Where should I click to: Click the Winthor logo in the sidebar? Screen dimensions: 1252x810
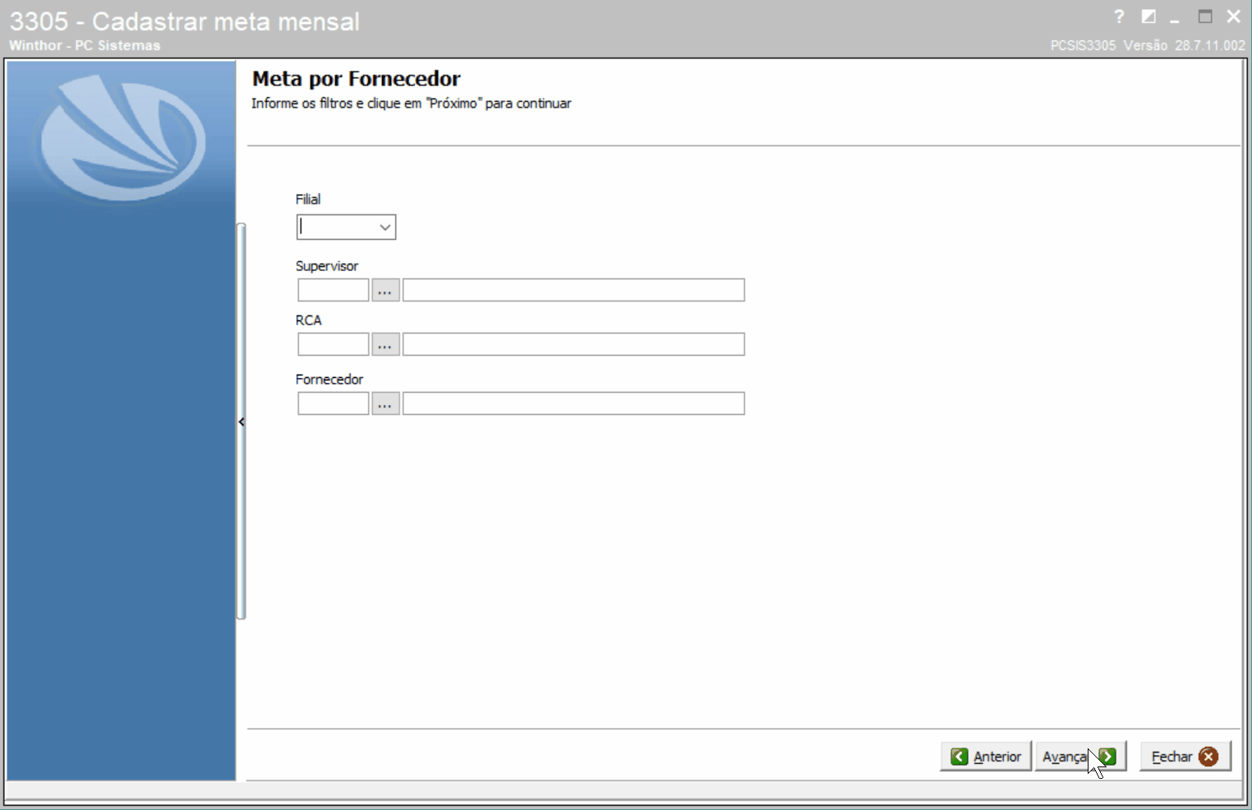(123, 137)
